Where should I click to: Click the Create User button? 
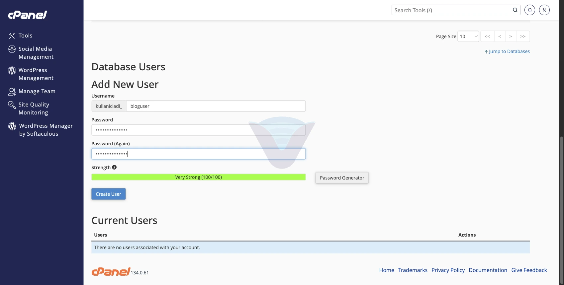108,194
